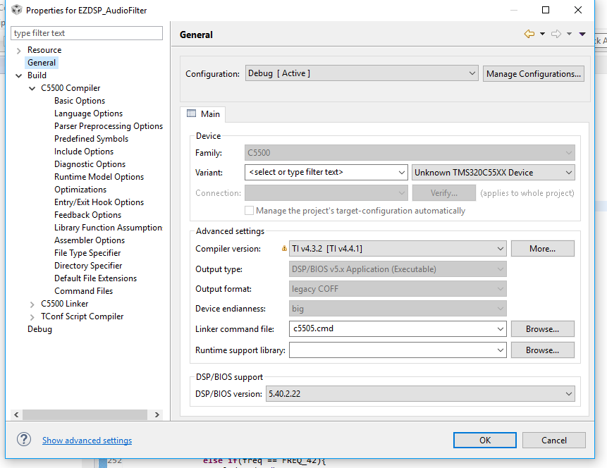Collapse the Build tree node
Image resolution: width=607 pixels, height=468 pixels.
tap(18, 75)
